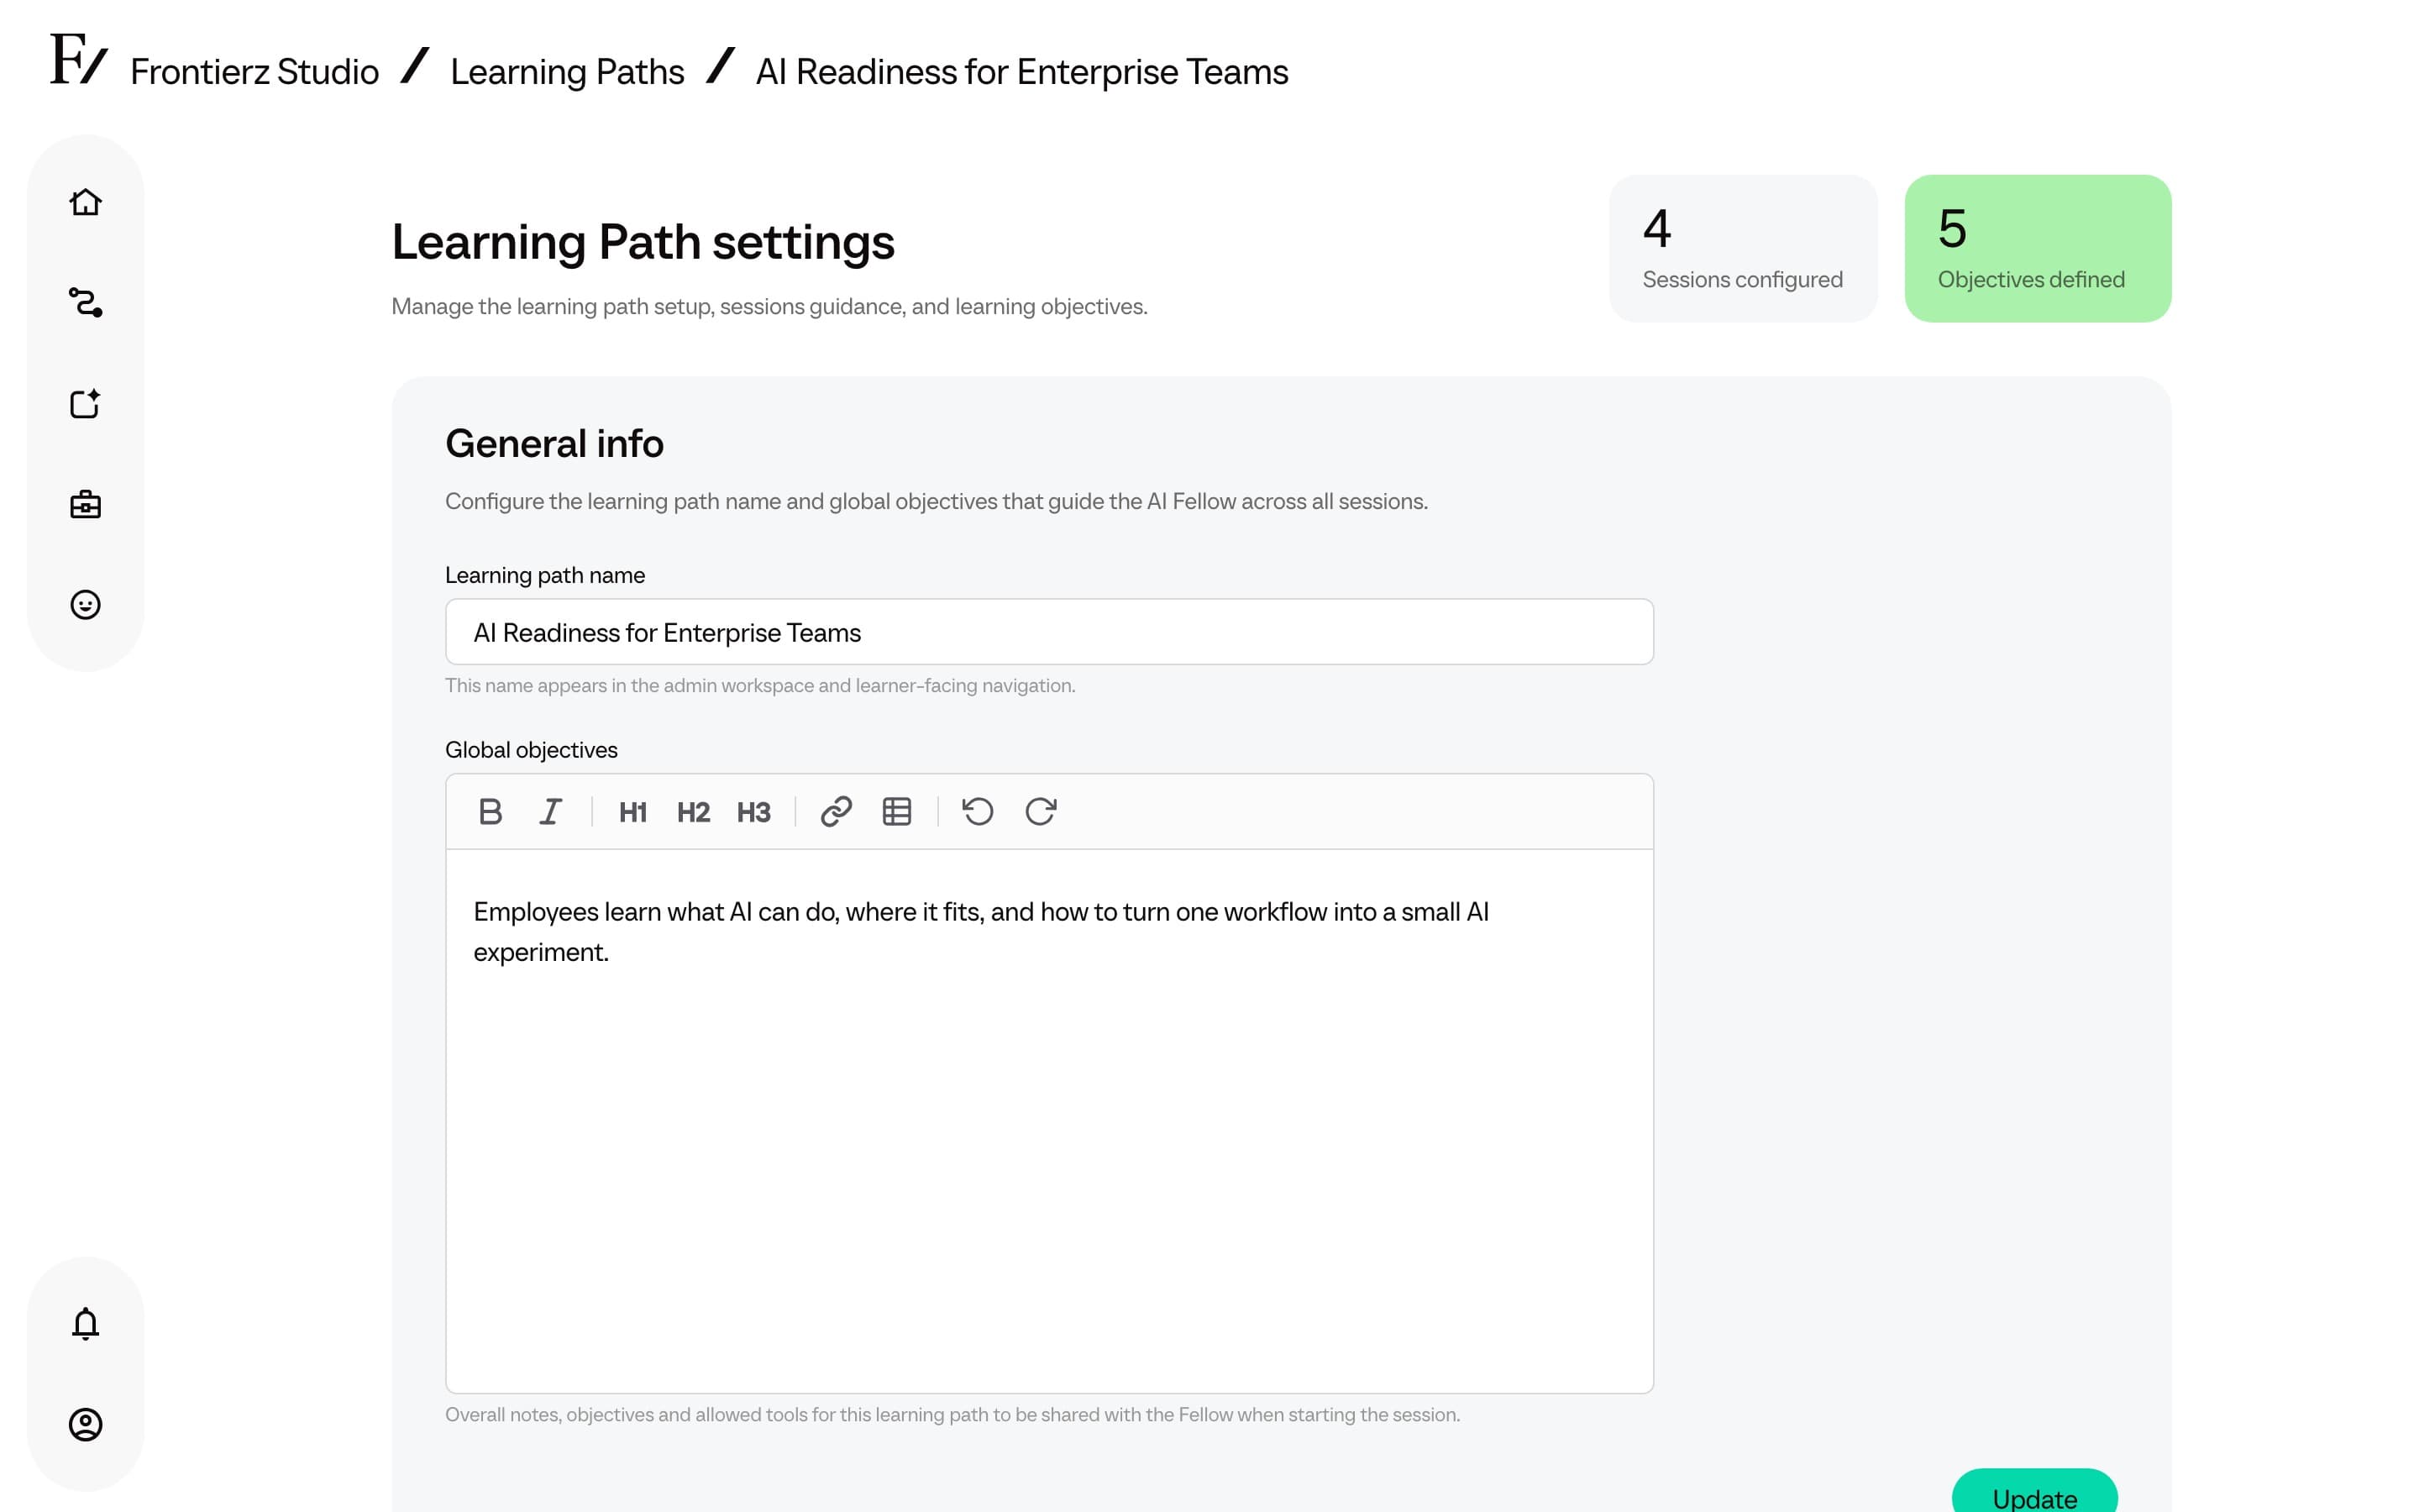
Task: Select the Sessions configured card
Action: [1742, 248]
